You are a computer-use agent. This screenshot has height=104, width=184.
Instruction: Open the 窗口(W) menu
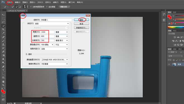coord(71,2)
